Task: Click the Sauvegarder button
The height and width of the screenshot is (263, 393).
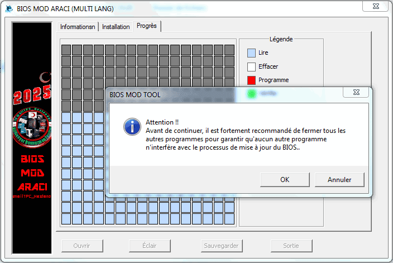Action: click(x=221, y=246)
